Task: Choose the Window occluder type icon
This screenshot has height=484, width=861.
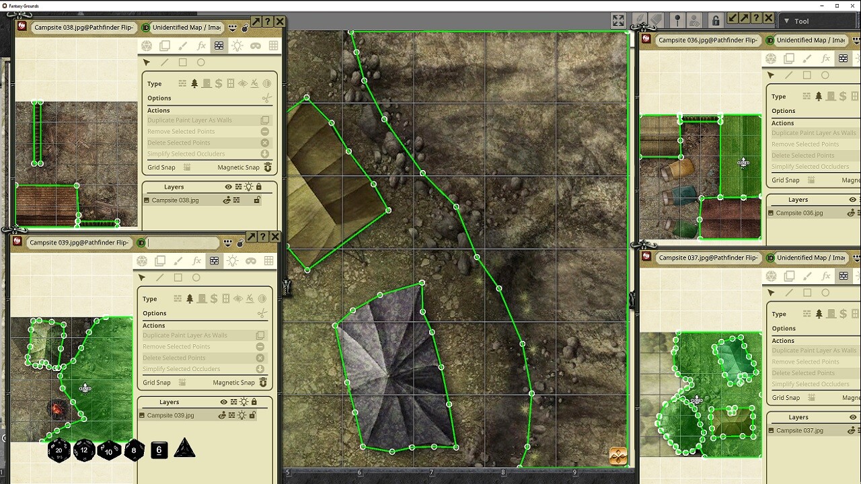Action: (231, 83)
